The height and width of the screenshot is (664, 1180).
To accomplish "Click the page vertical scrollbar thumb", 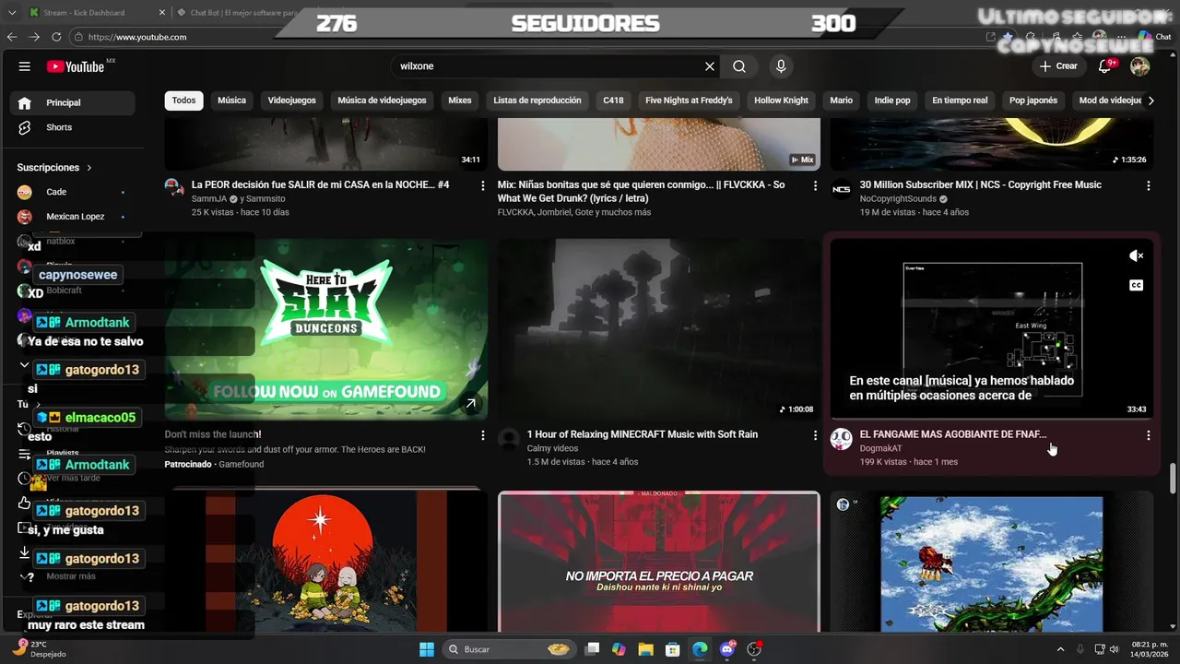I will (x=1174, y=478).
